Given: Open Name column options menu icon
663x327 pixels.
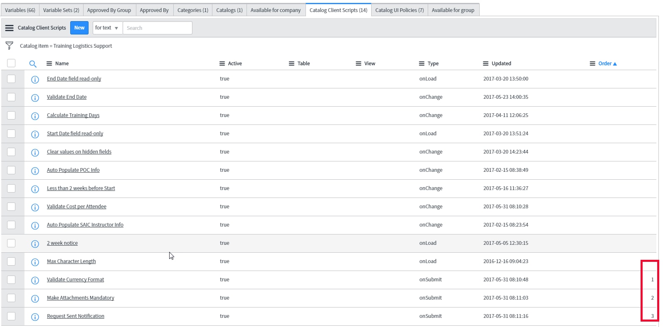Looking at the screenshot, I should tap(49, 63).
